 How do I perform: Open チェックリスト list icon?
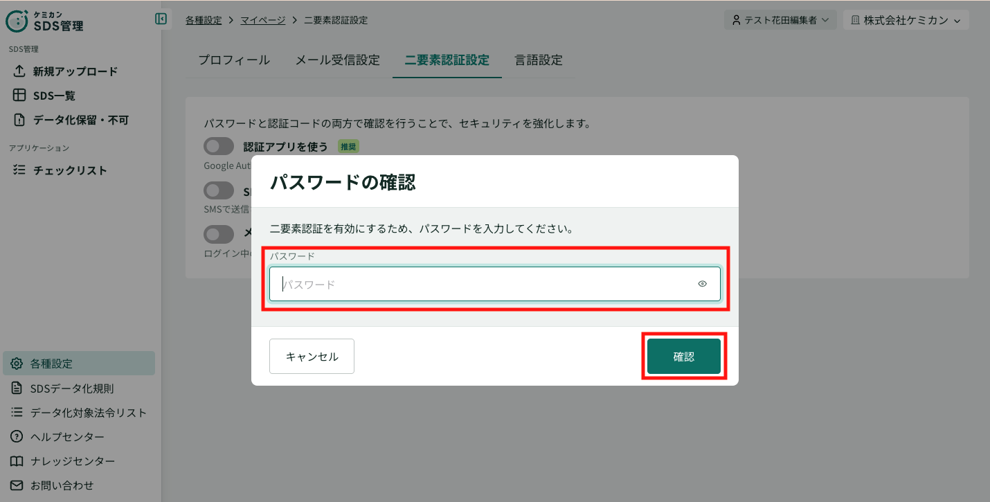point(19,170)
